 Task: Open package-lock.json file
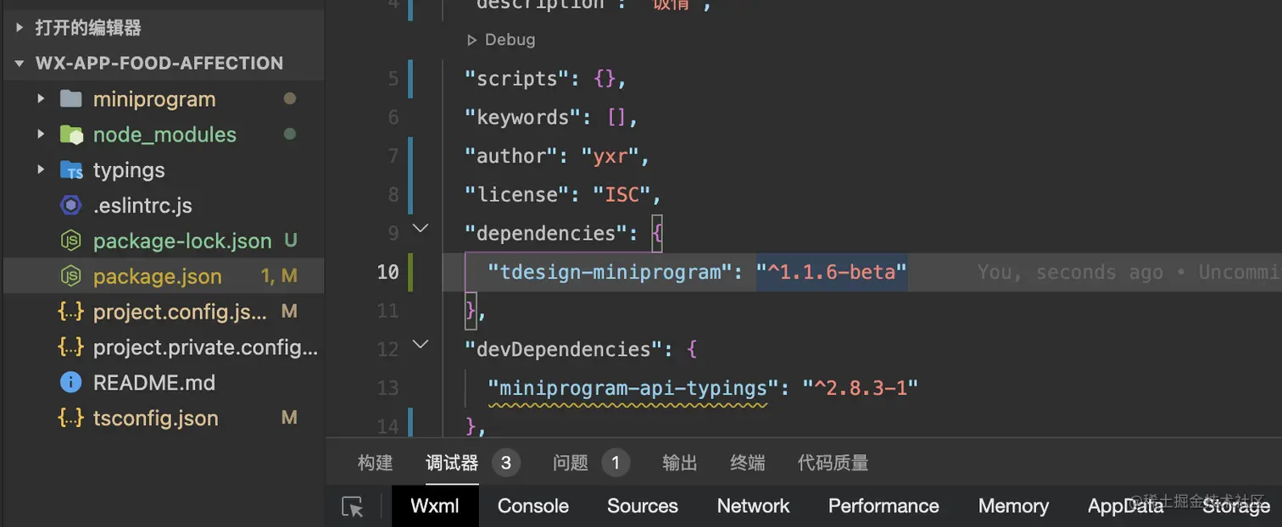[182, 241]
